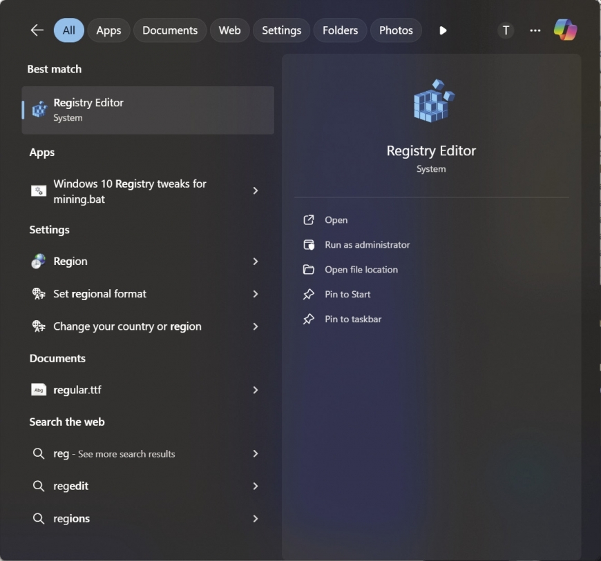Click the T user account avatar
This screenshot has height=561, width=601.
tap(506, 30)
